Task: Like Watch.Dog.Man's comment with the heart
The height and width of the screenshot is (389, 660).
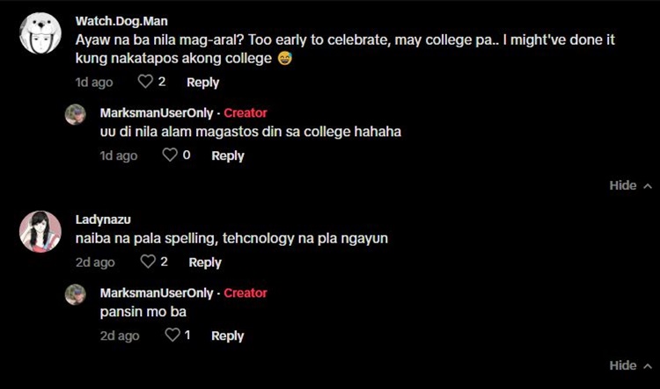Action: click(x=145, y=82)
